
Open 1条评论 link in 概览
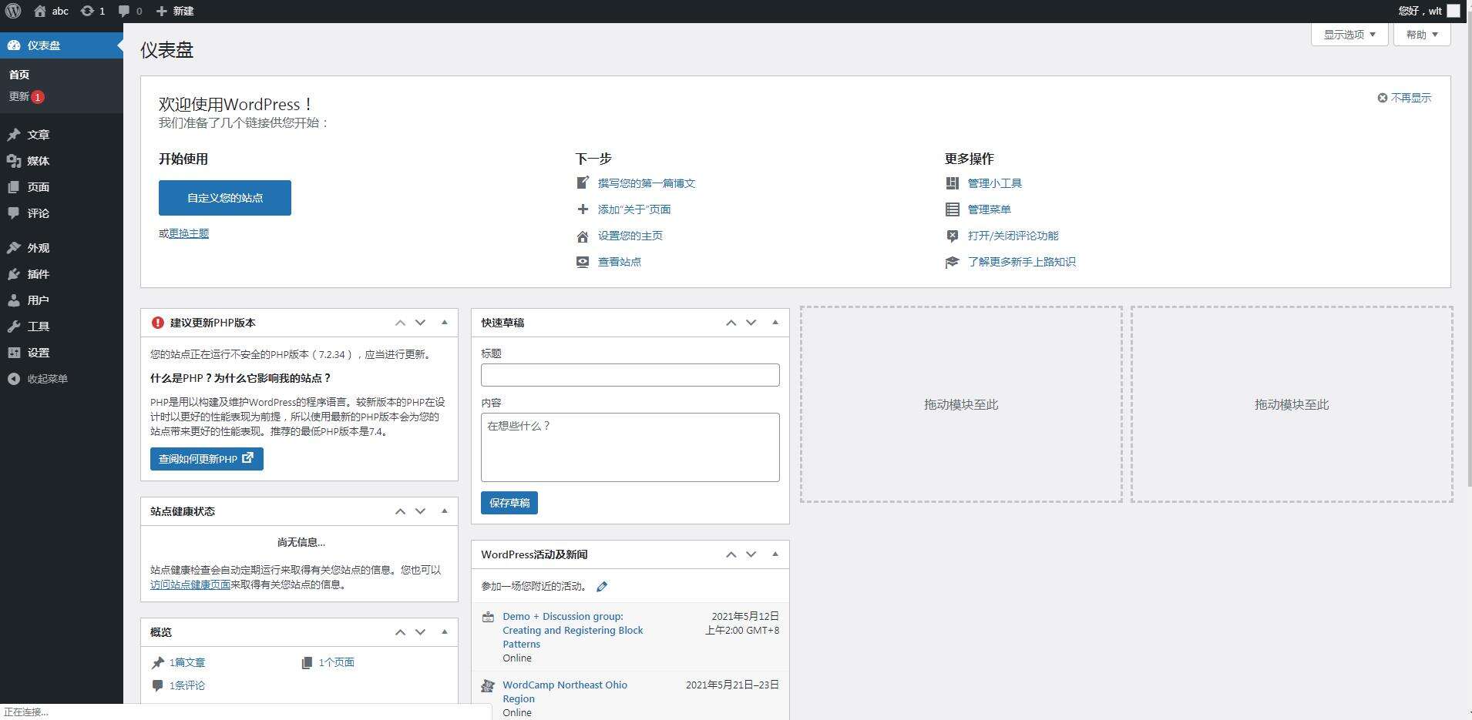pos(187,685)
